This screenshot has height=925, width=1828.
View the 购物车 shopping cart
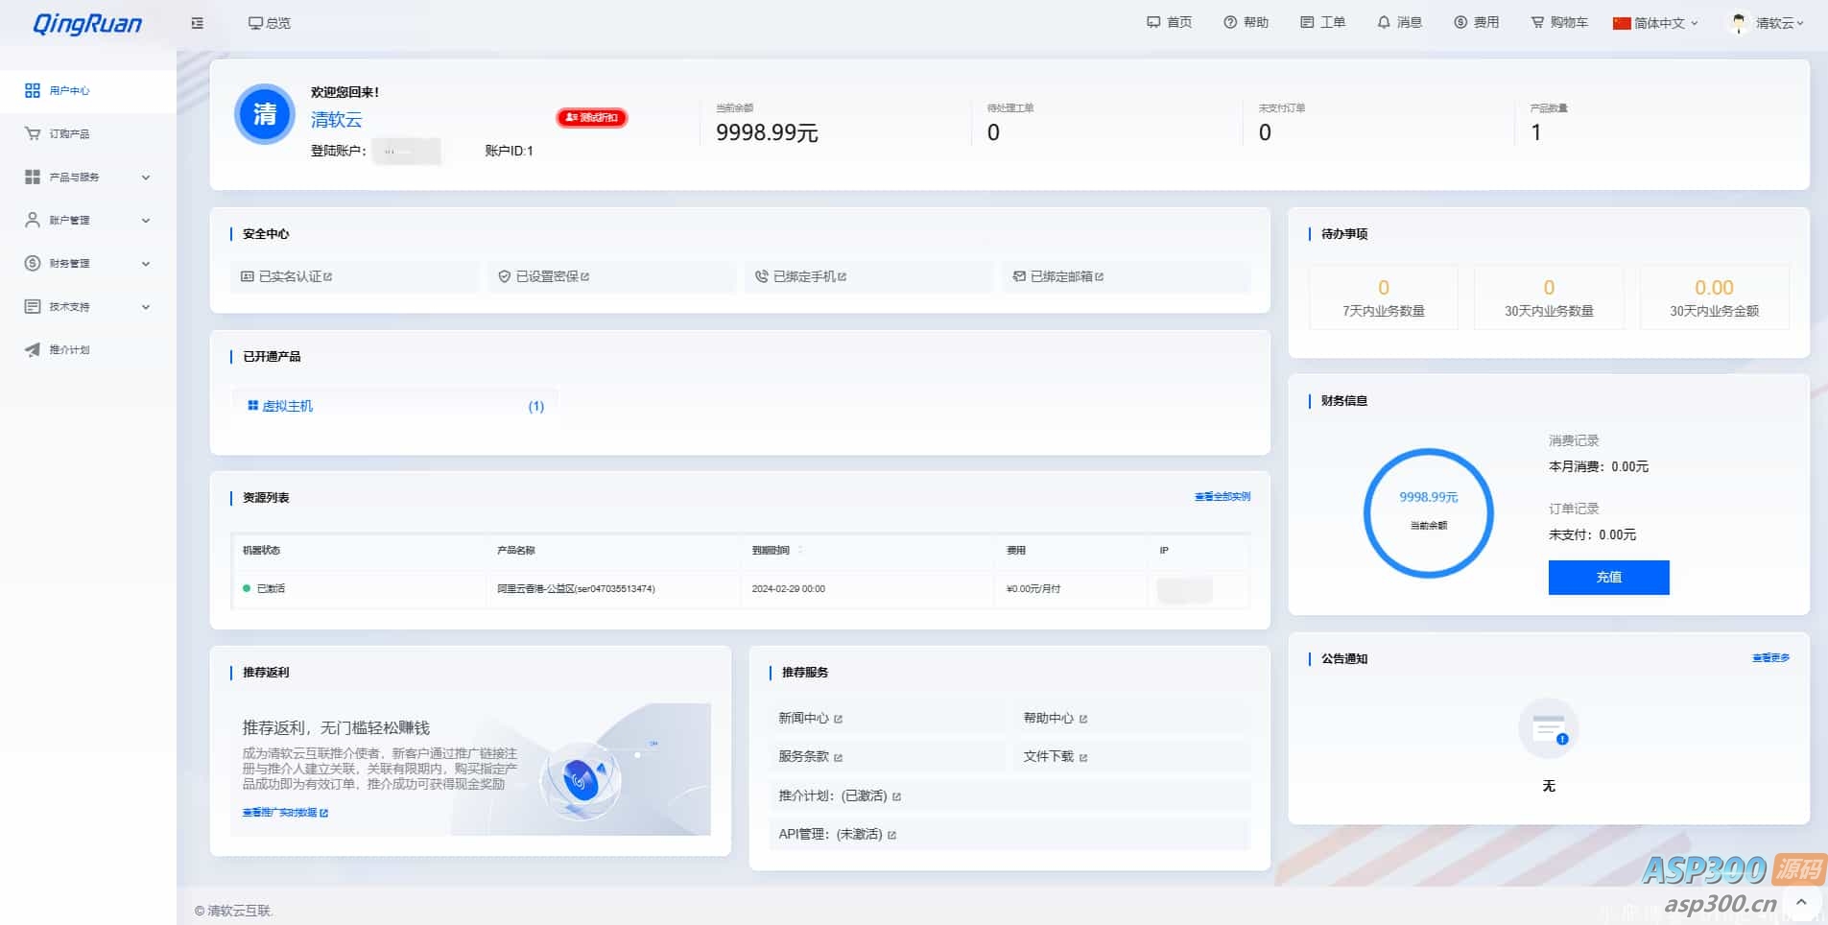[1559, 22]
